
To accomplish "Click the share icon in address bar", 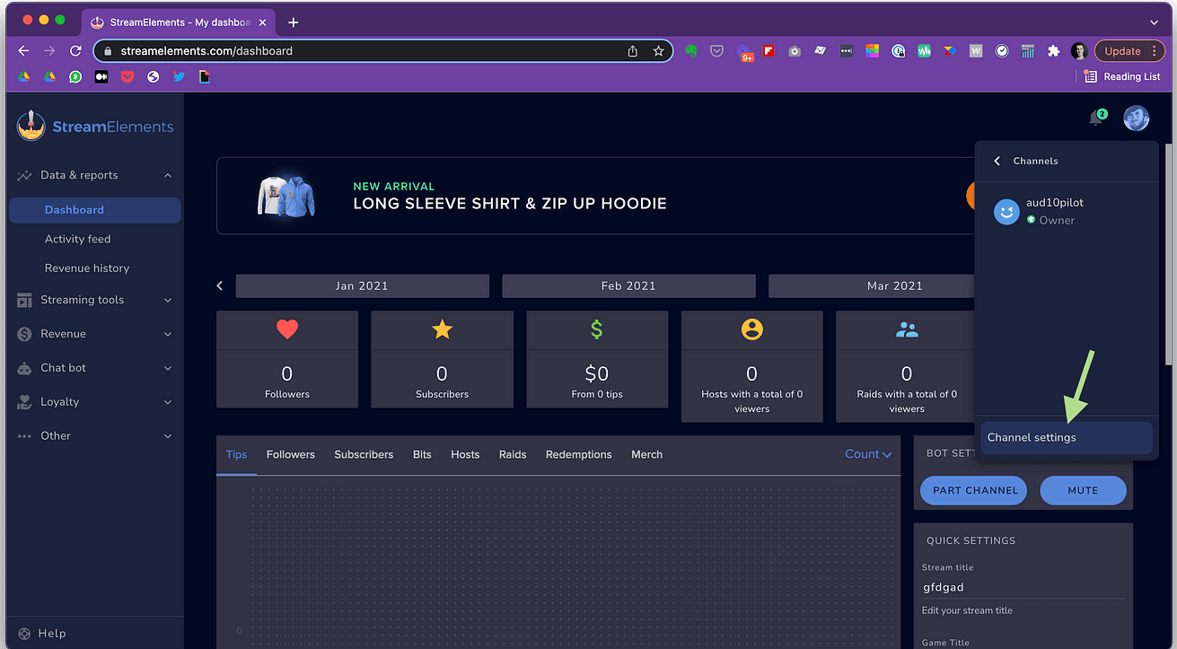I will (x=633, y=51).
